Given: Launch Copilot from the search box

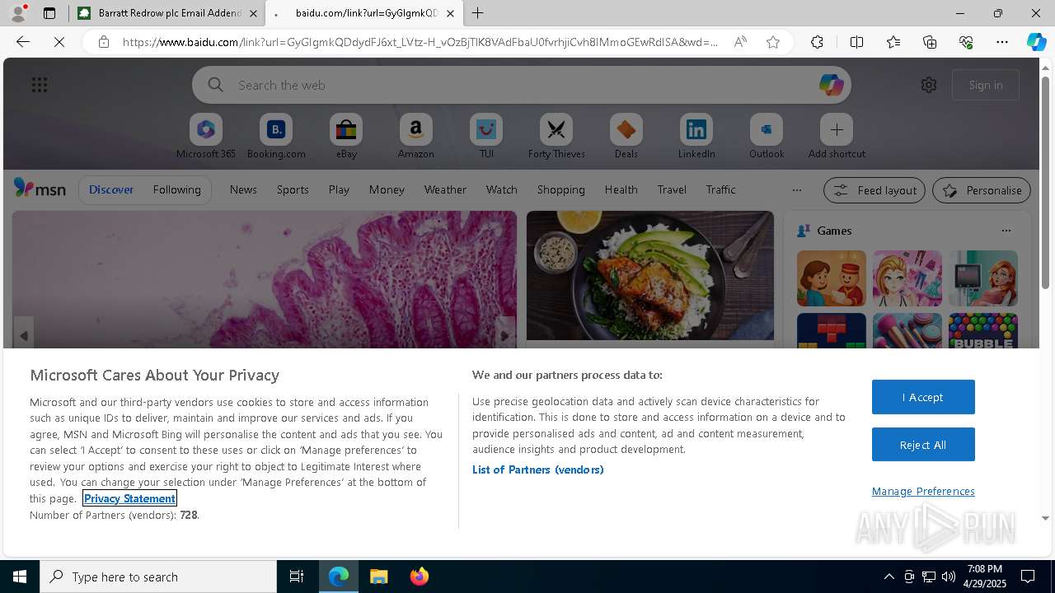Looking at the screenshot, I should click(831, 84).
